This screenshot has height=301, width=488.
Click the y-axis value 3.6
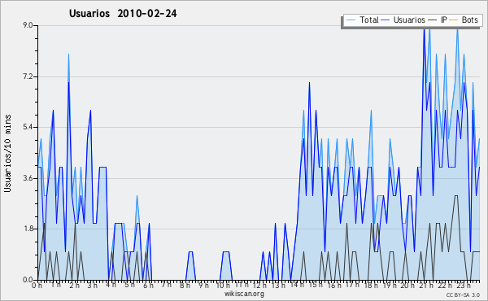coord(28,178)
